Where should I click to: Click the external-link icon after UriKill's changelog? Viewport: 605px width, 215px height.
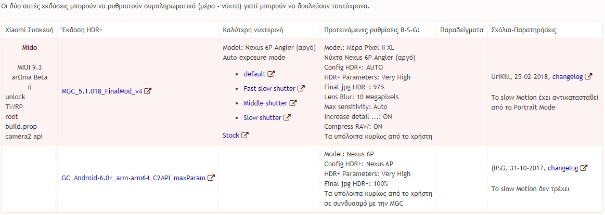(588, 76)
